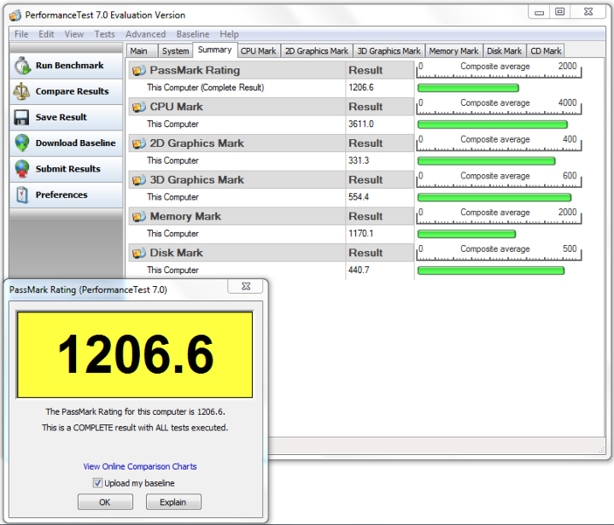614x525 pixels.
Task: Click the Disk Mark header icon
Action: pyautogui.click(x=138, y=253)
